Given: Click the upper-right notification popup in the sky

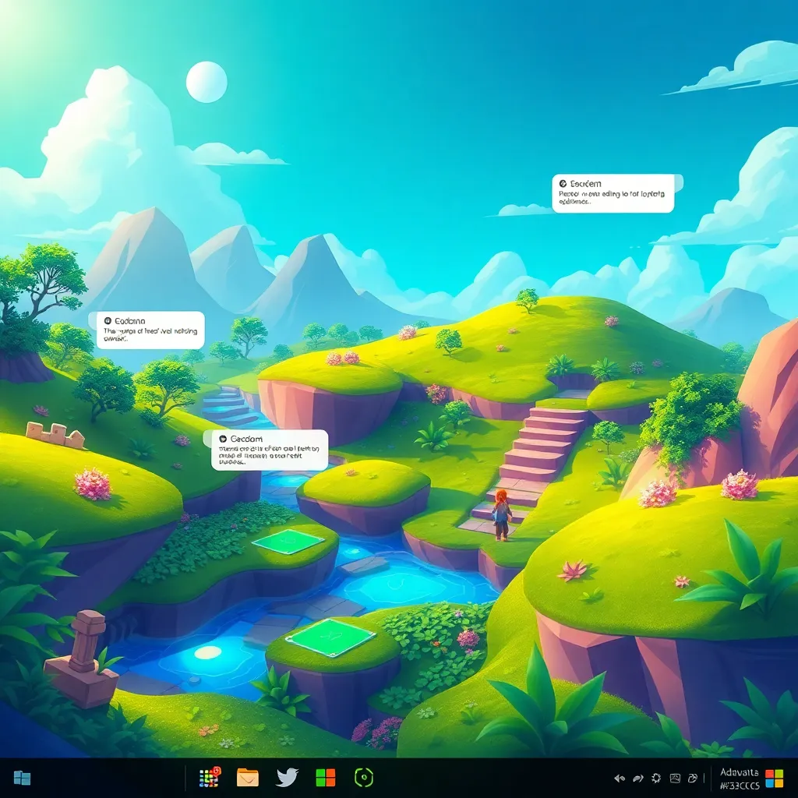Looking at the screenshot, I should click(x=613, y=193).
